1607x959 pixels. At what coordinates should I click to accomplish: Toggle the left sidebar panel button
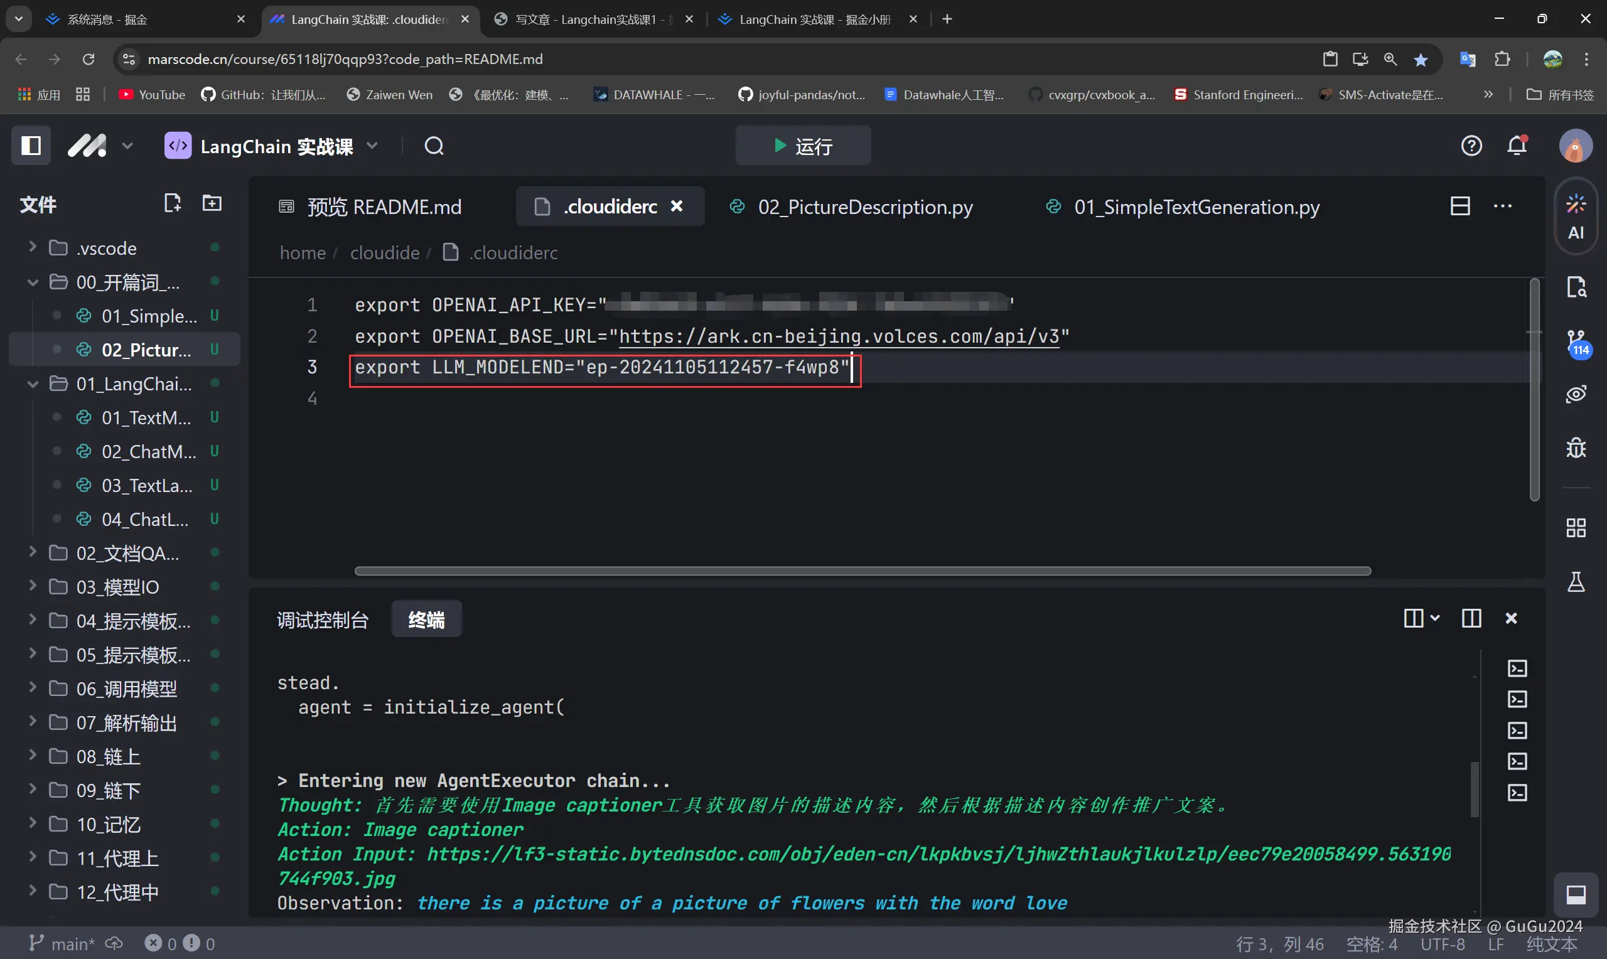(30, 146)
